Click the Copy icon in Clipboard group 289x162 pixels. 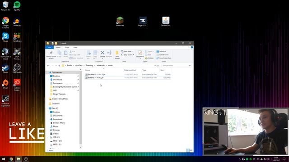coord(59,53)
